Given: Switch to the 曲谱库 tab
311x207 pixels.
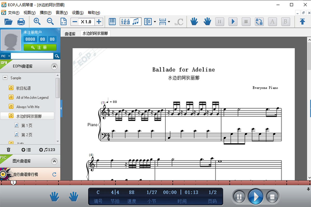Looking at the screenshot, I should [70, 34].
